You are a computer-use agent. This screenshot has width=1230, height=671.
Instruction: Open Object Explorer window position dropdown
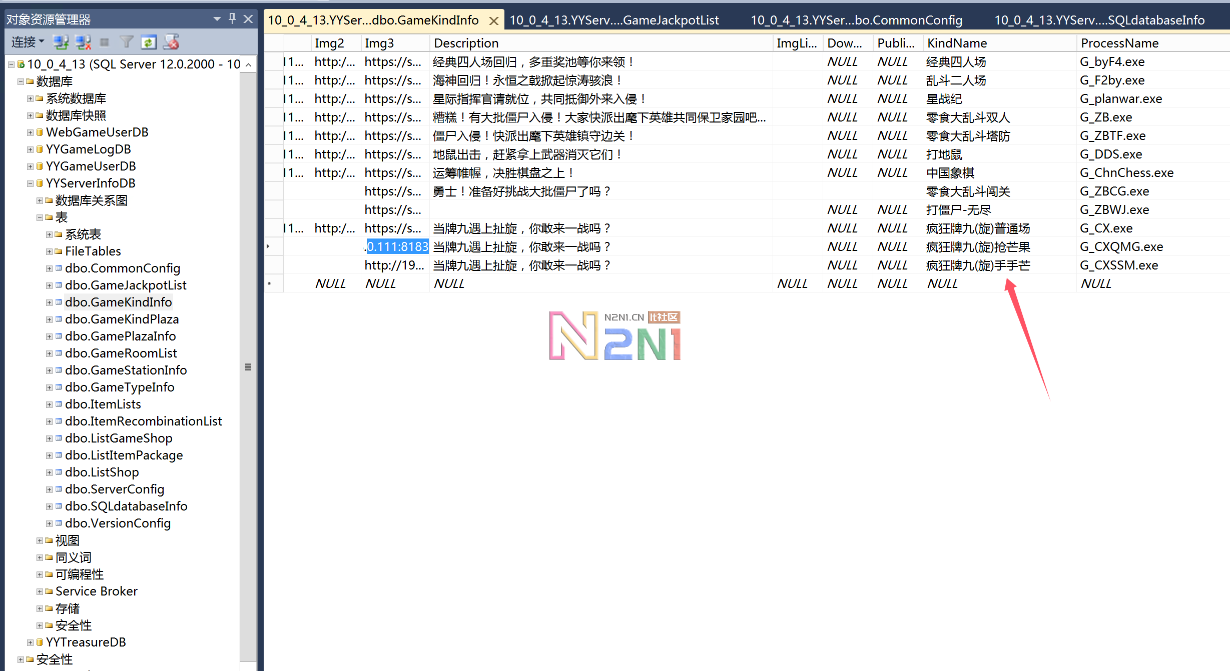tap(217, 19)
